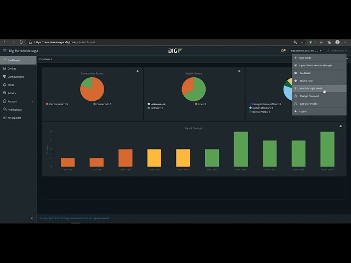Download the Signal Strength chart with its export icon

[341, 126]
